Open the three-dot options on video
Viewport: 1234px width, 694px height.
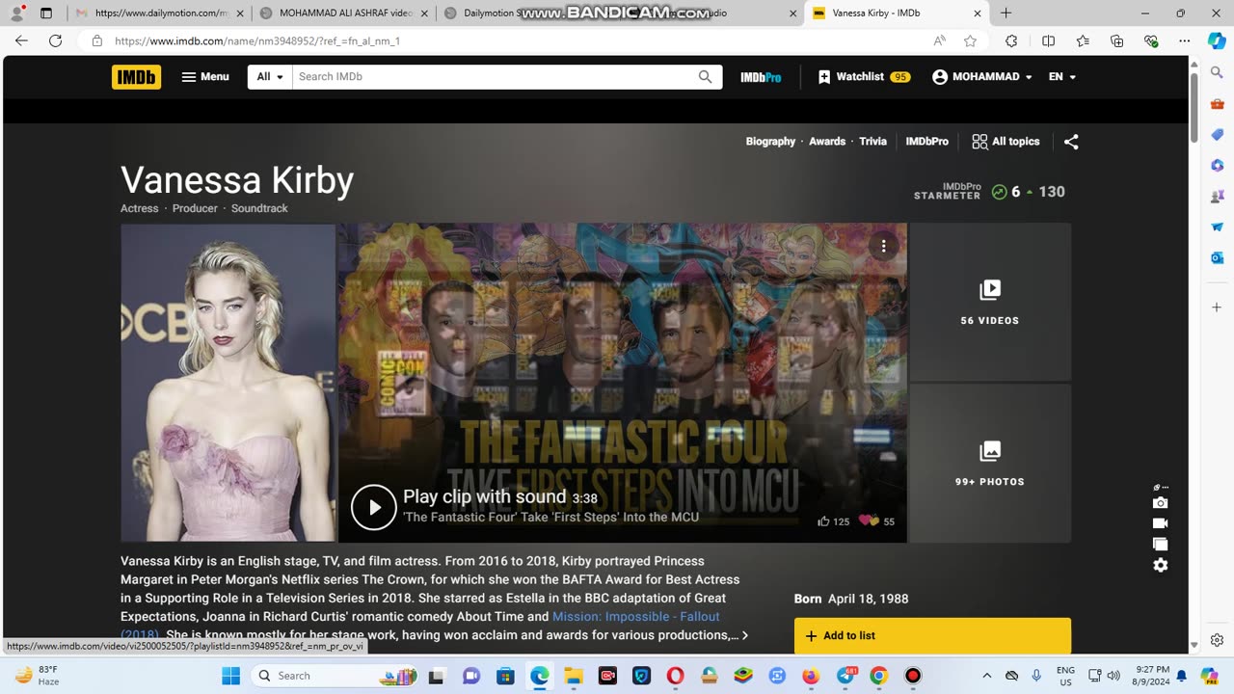(883, 247)
